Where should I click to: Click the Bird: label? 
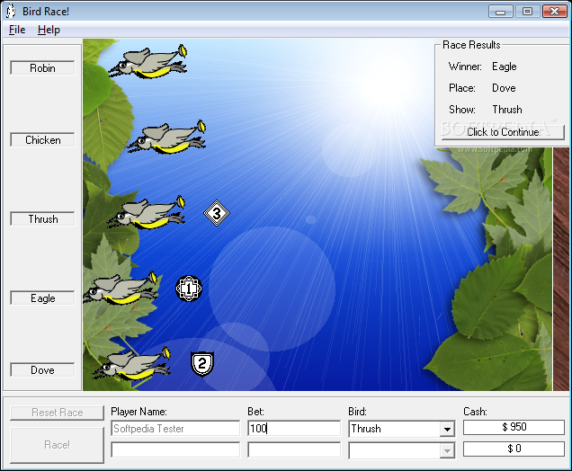(x=358, y=412)
